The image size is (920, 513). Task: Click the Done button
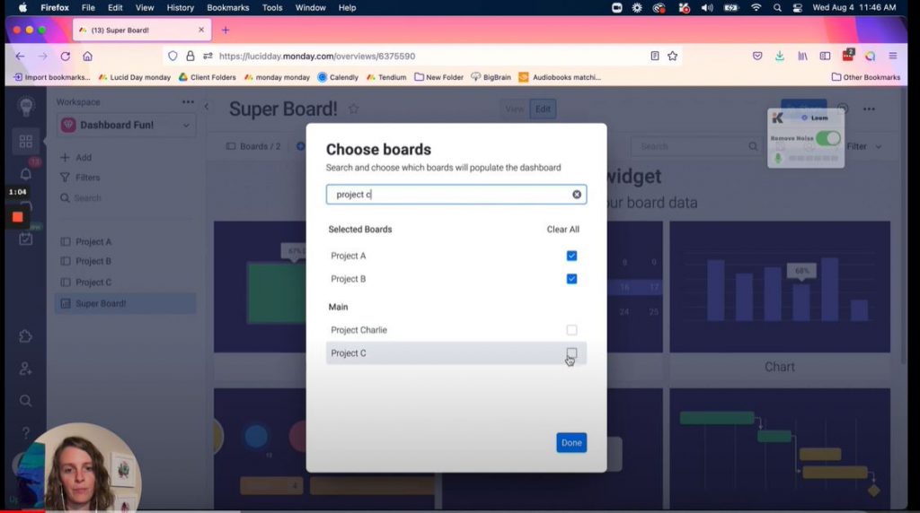click(x=571, y=443)
